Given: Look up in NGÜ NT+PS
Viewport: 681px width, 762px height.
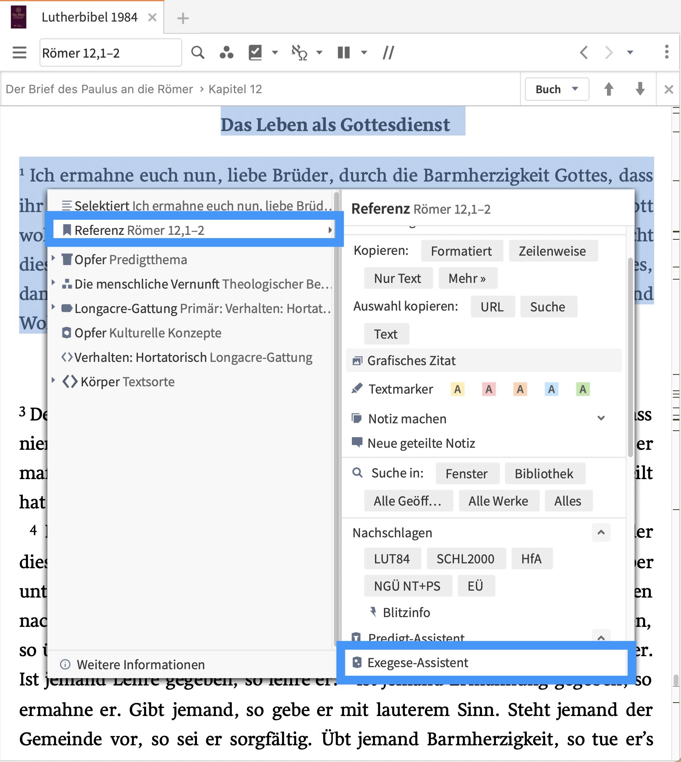Looking at the screenshot, I should [408, 586].
